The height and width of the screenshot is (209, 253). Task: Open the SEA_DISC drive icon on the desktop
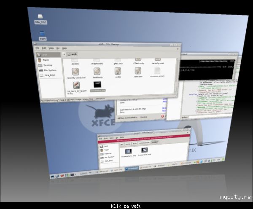40,16
